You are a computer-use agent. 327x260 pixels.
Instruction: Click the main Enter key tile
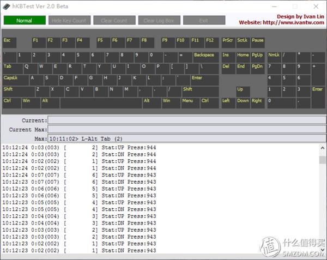pos(205,80)
